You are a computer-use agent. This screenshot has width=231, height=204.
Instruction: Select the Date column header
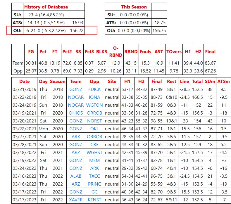point(25,82)
